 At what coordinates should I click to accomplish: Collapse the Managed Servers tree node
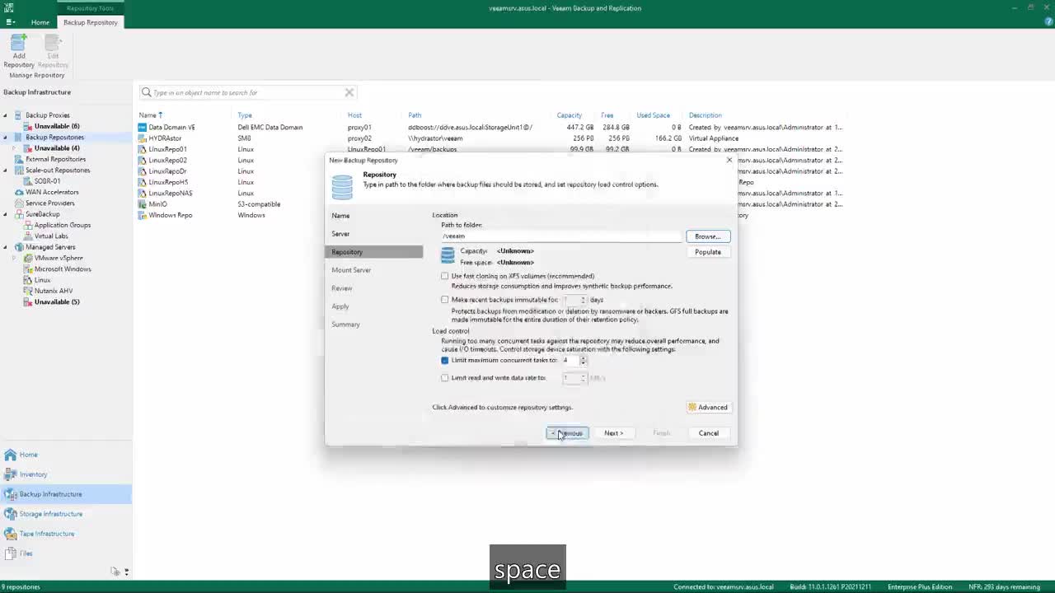tap(6, 247)
